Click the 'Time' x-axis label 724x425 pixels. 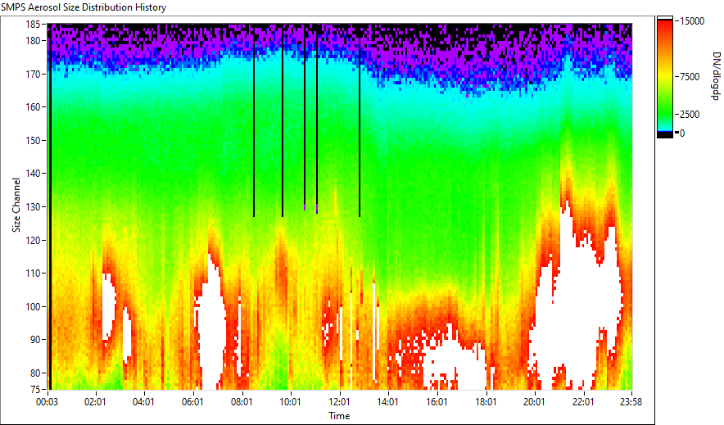point(339,416)
